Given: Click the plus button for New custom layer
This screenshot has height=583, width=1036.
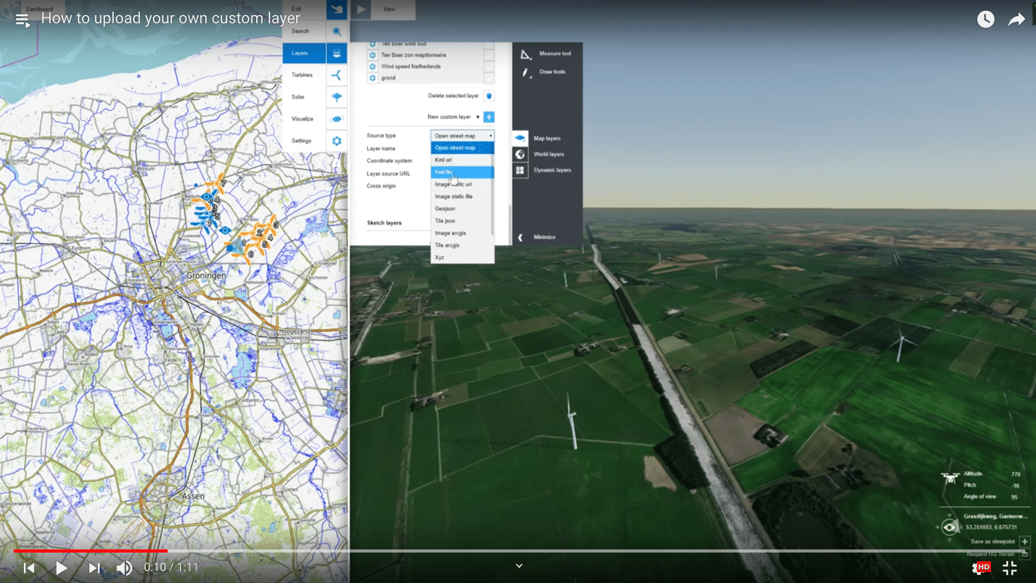Looking at the screenshot, I should [489, 117].
